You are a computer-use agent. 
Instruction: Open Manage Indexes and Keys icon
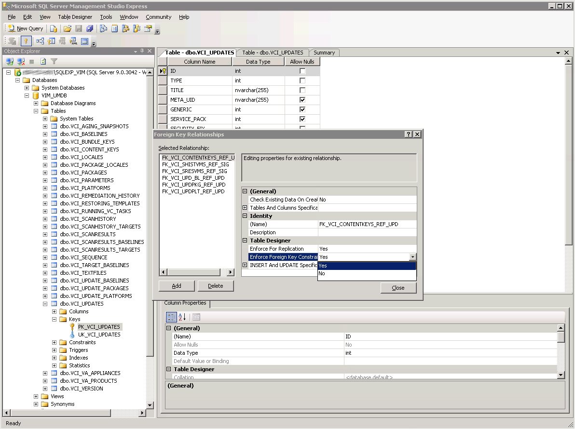coord(51,41)
